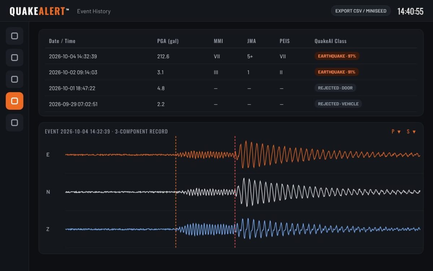Screen dimensions: 433x271
Task: Click the E channel label
Action: tap(48, 155)
